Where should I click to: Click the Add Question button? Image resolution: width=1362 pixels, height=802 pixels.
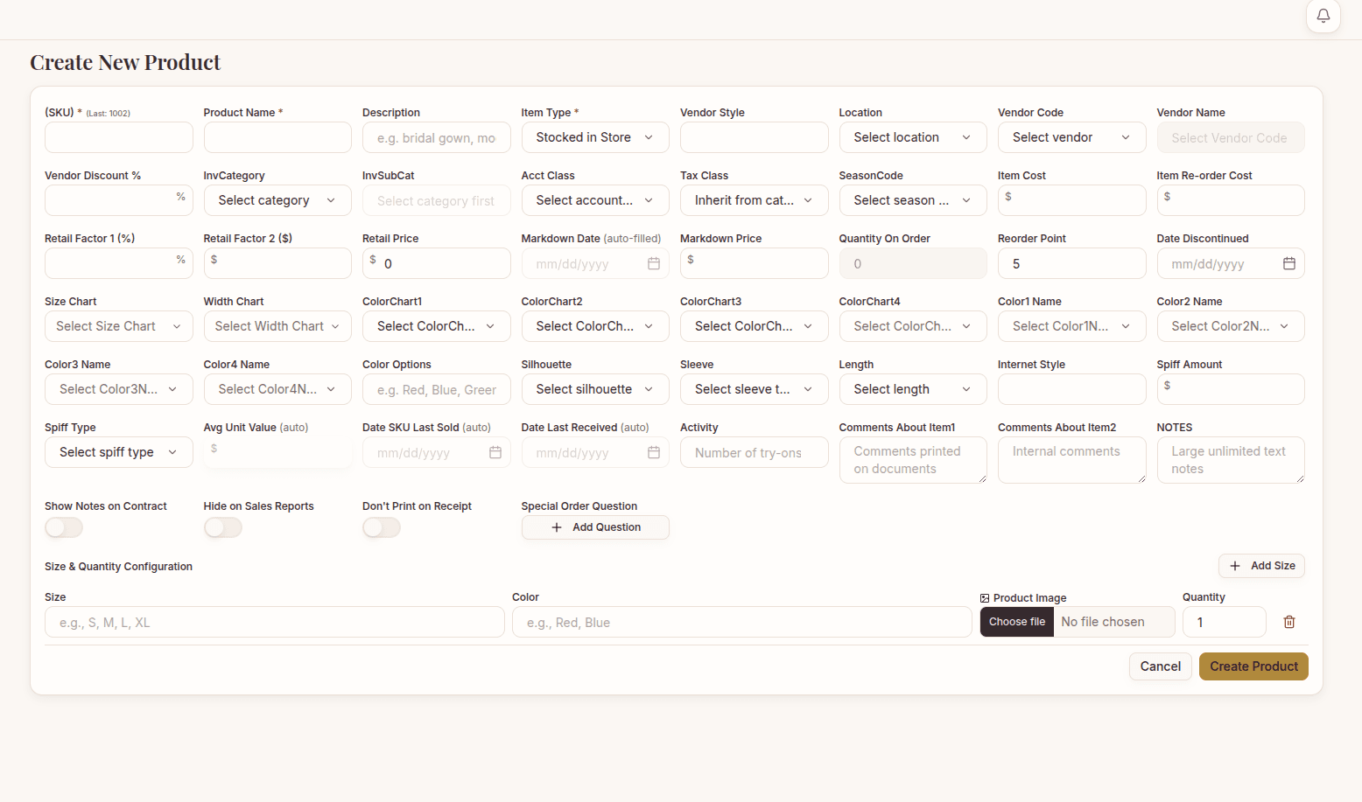tap(595, 527)
